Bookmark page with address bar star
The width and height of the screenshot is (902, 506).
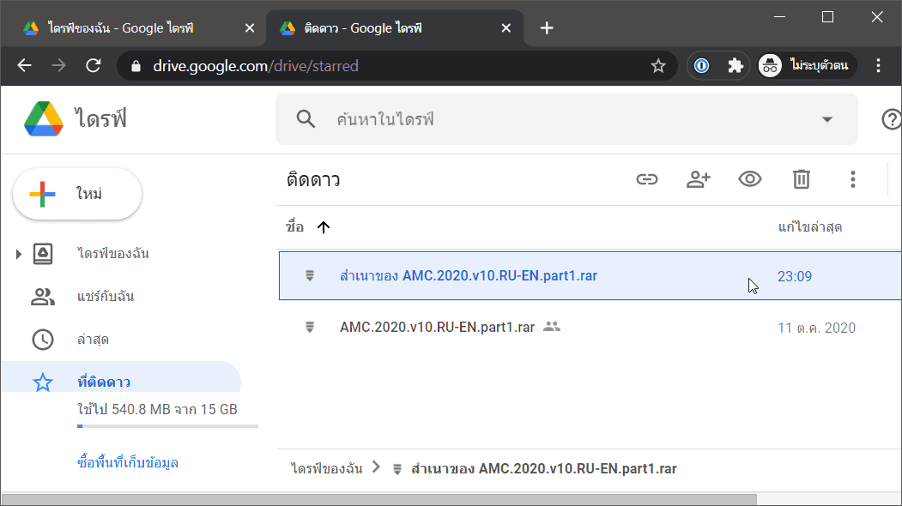point(658,66)
